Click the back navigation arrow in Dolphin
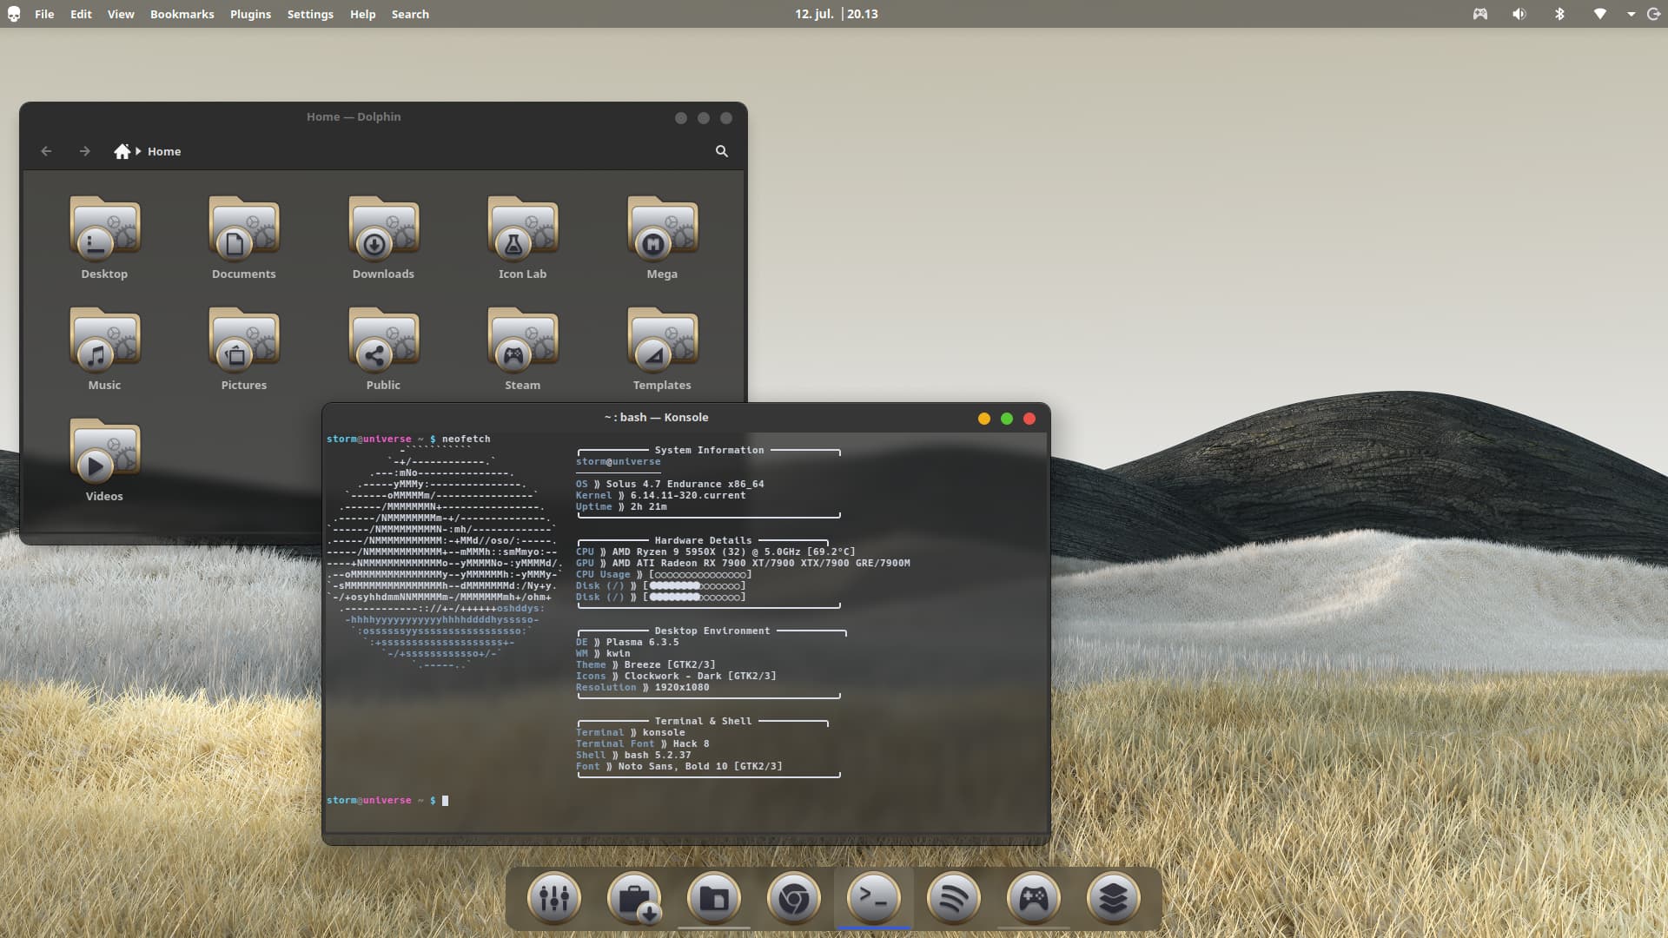 pos(46,151)
